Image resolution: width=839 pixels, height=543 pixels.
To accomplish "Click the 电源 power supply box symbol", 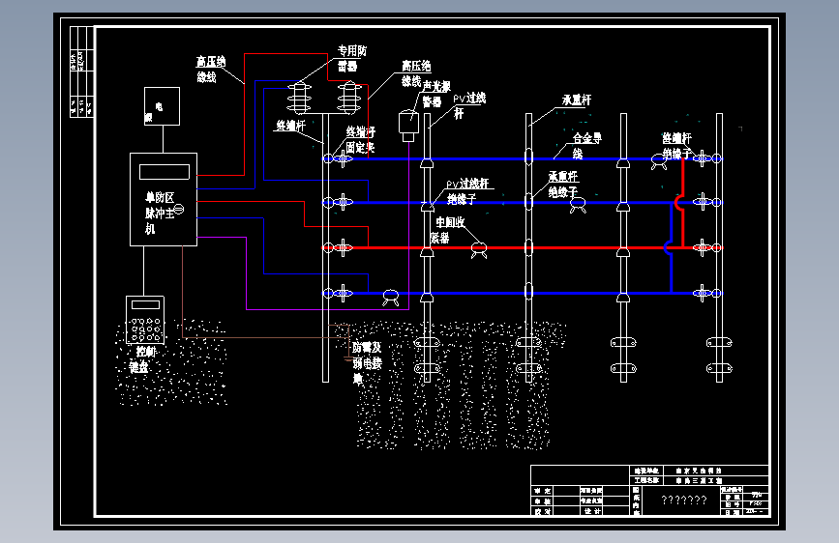I will pyautogui.click(x=162, y=106).
